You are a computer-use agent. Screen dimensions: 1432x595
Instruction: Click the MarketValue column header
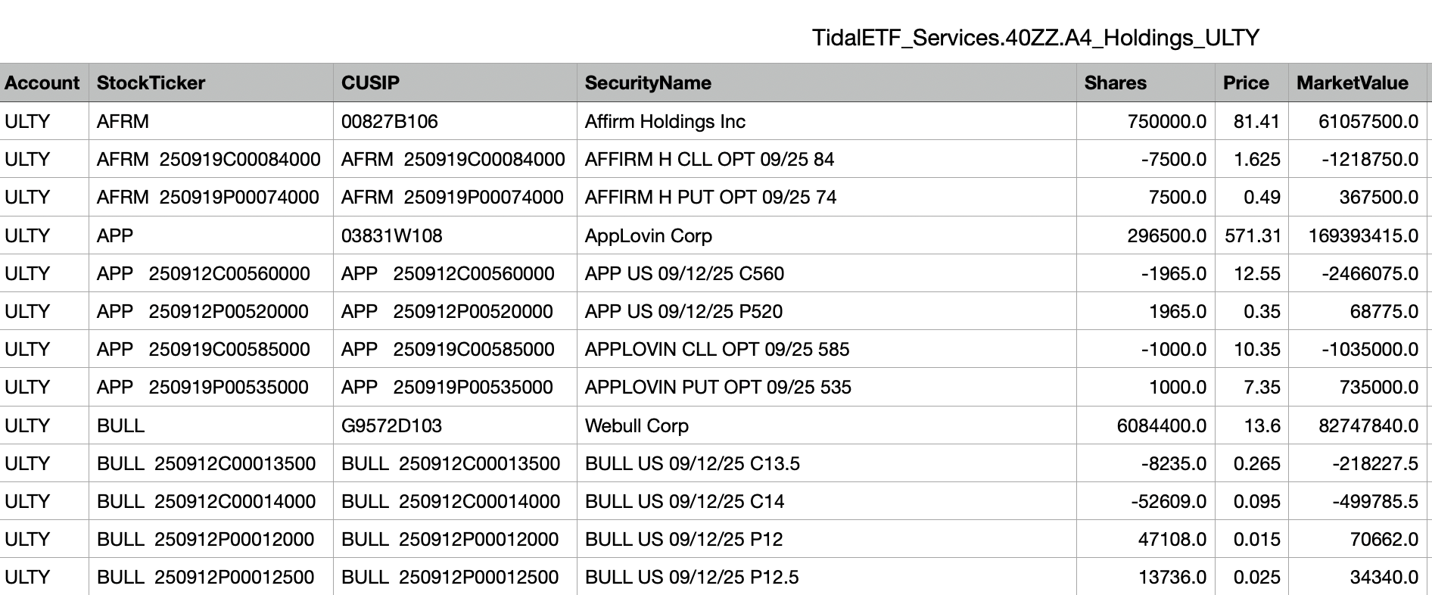pyautogui.click(x=1352, y=83)
